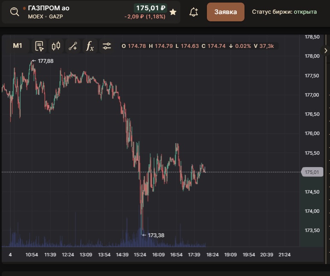Click the 0.02% change indicator

240,46
